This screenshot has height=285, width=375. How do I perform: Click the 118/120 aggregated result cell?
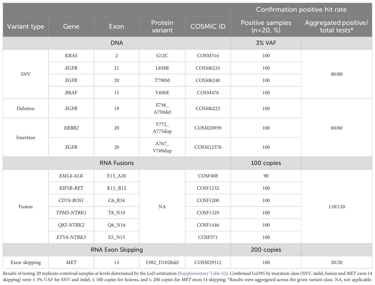pyautogui.click(x=336, y=206)
